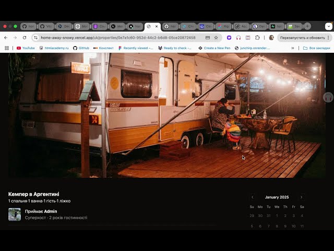
Task: Select December 29 in the calendar
Action: coord(252,216)
